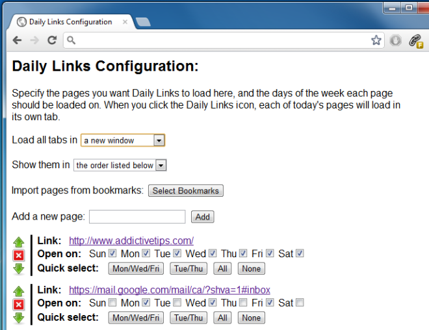Apply Mon/Wed/Fri quick select for addictivetips
Screen dimensions: 429x330
point(136,268)
